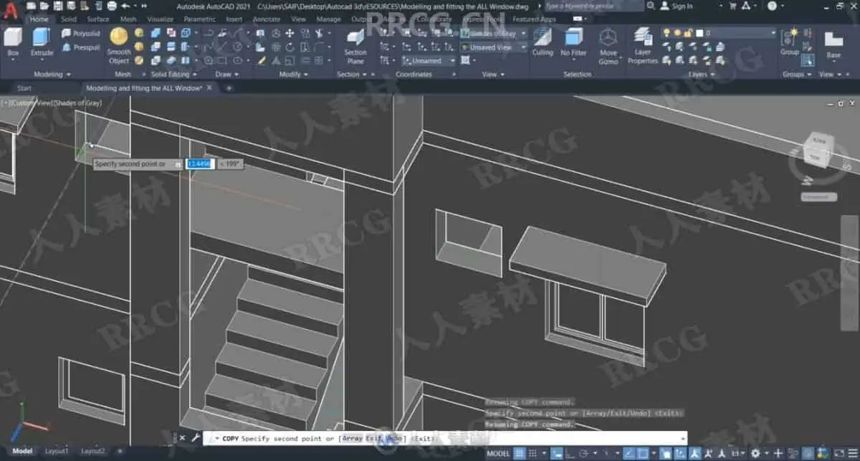Image resolution: width=860 pixels, height=461 pixels.
Task: Toggle the Culling selection option
Action: pos(543,42)
